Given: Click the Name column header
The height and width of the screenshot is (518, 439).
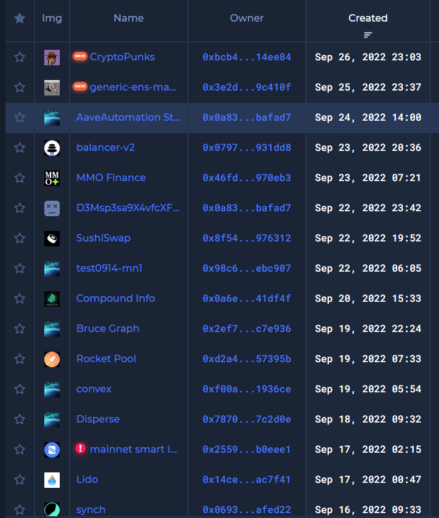Looking at the screenshot, I should 129,18.
